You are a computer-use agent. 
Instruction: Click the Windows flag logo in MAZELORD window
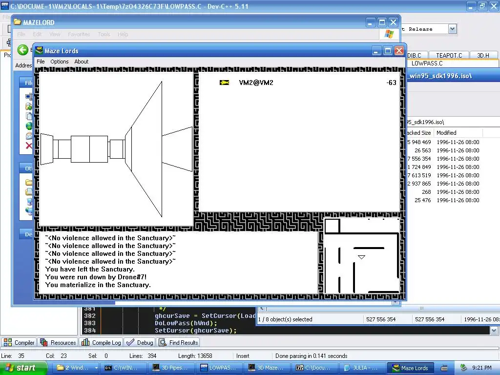pyautogui.click(x=389, y=34)
